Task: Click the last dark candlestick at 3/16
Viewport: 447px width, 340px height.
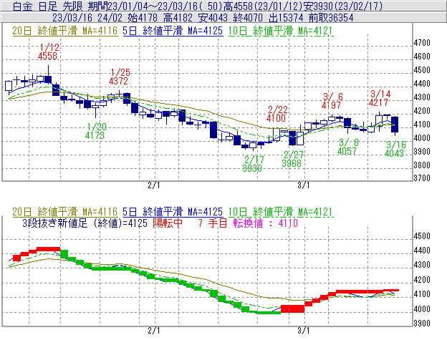Action: 395,125
